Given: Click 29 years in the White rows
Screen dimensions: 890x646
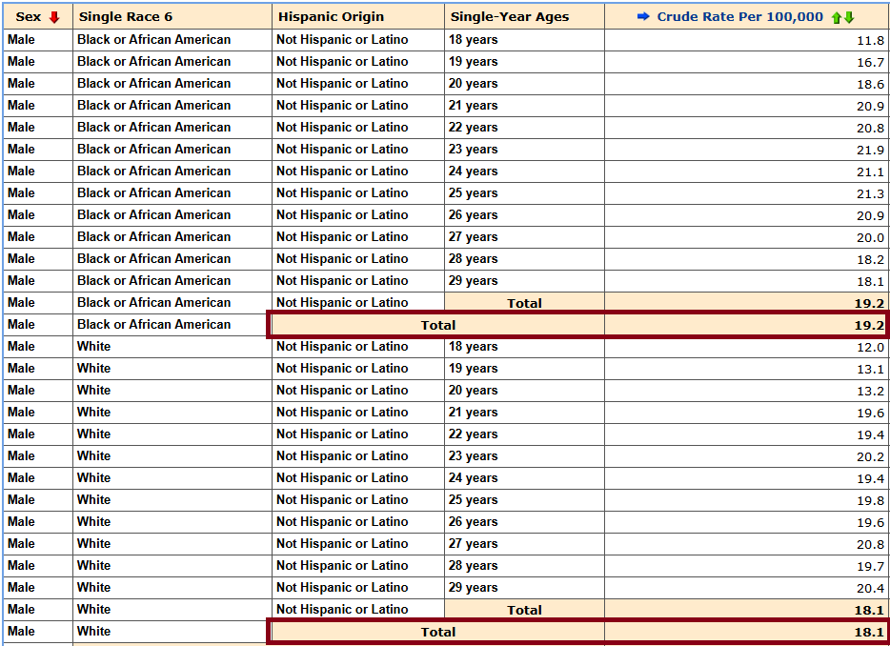Looking at the screenshot, I should point(473,588).
